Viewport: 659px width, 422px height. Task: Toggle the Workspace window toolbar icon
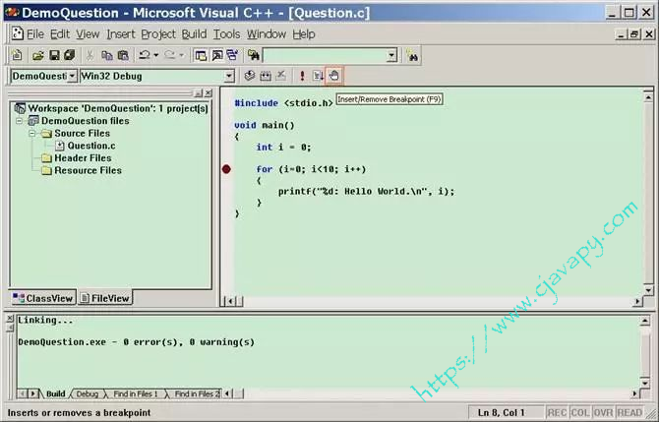coord(201,55)
